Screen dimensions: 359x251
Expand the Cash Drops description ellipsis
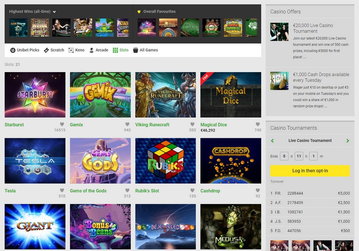point(326,106)
